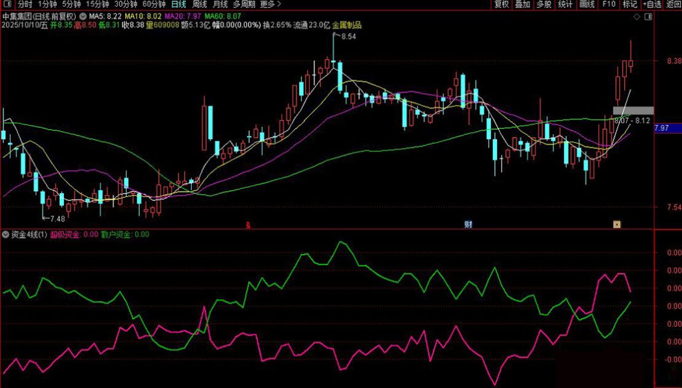
Task: Activate the 叠加 overlay function
Action: point(523,5)
